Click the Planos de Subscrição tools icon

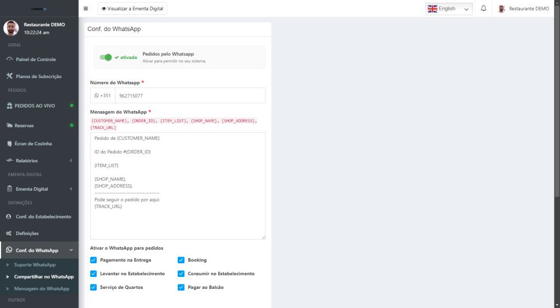pyautogui.click(x=9, y=76)
